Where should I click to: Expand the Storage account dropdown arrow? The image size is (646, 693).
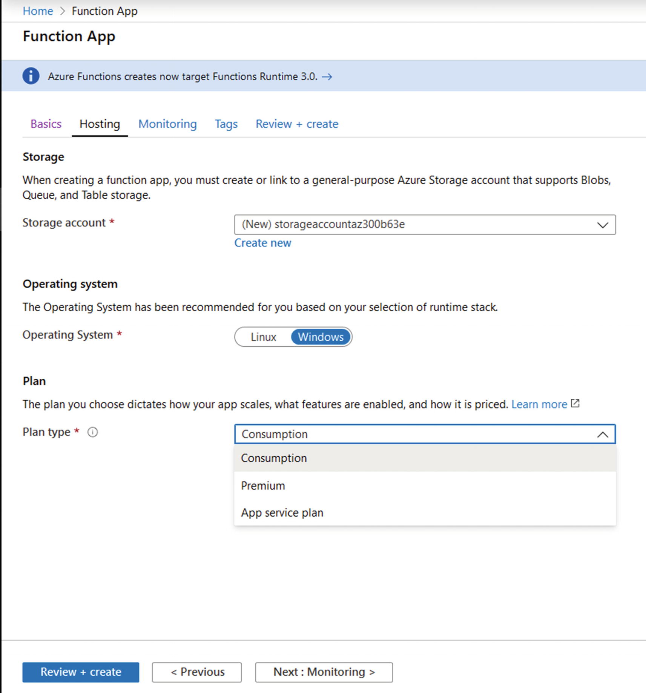[603, 225]
